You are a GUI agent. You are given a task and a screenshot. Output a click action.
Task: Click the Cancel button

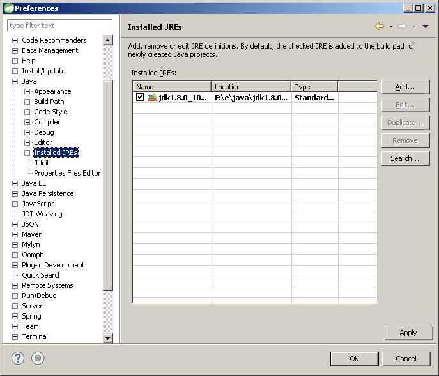[x=406, y=359]
